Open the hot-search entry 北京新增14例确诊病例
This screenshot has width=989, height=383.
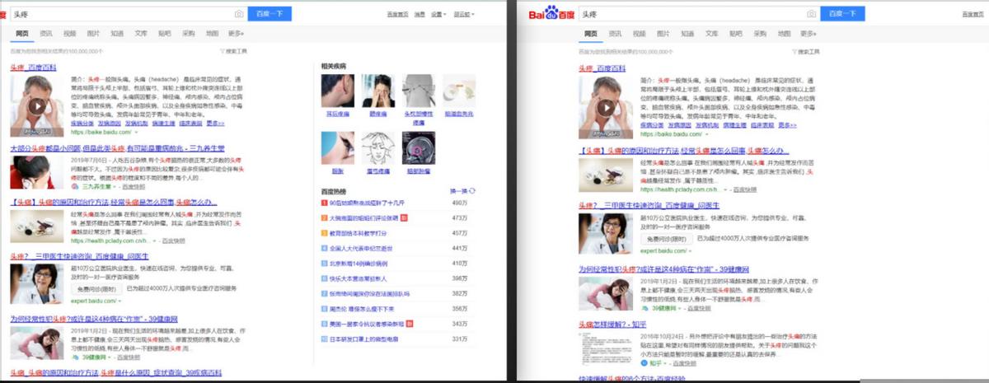point(357,263)
